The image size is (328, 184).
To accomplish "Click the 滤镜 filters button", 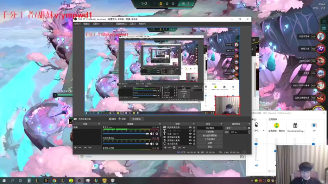I will pyautogui.click(x=122, y=119).
